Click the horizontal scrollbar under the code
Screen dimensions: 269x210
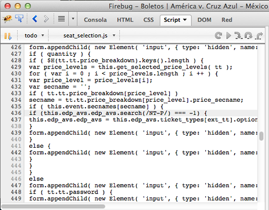tap(53, 206)
